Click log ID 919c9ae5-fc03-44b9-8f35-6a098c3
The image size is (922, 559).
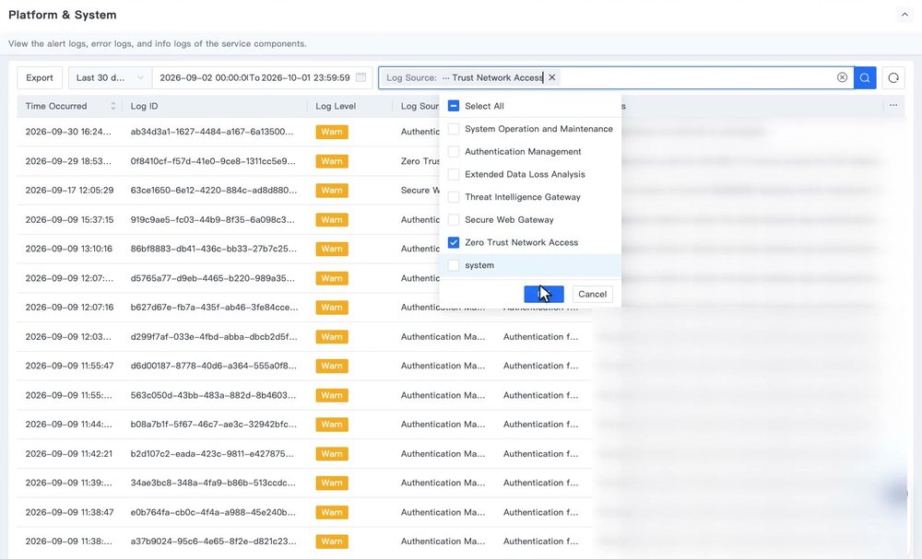click(x=212, y=219)
